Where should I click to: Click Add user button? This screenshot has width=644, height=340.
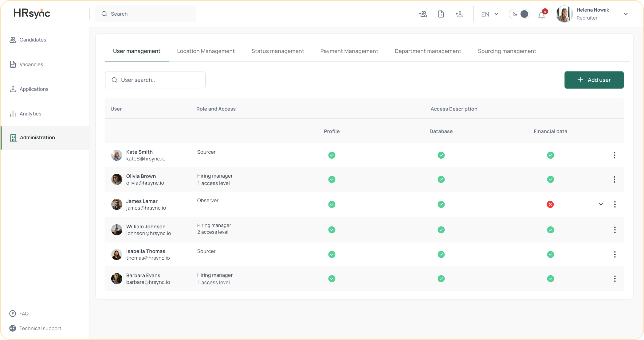click(594, 79)
